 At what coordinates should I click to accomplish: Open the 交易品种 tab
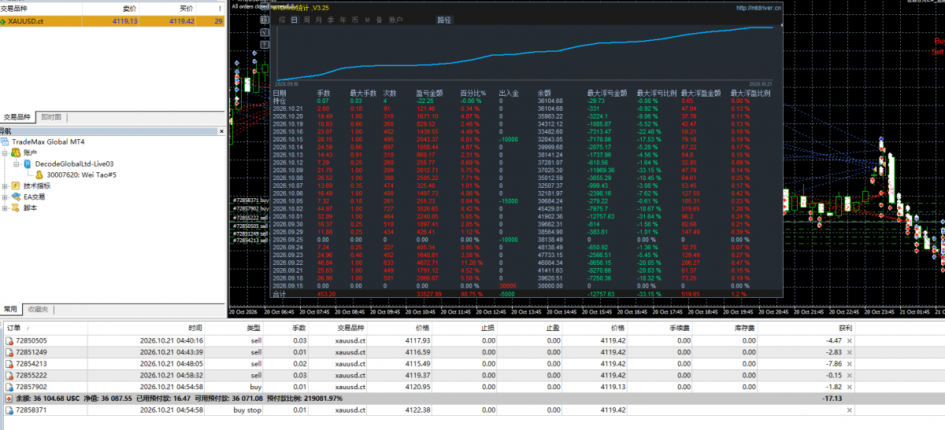[17, 117]
